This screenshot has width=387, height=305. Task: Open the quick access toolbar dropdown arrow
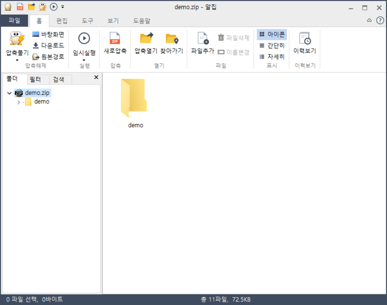(x=62, y=7)
